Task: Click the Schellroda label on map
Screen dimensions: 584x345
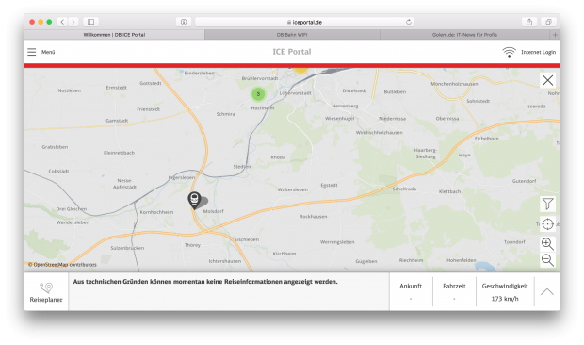Action: (404, 189)
